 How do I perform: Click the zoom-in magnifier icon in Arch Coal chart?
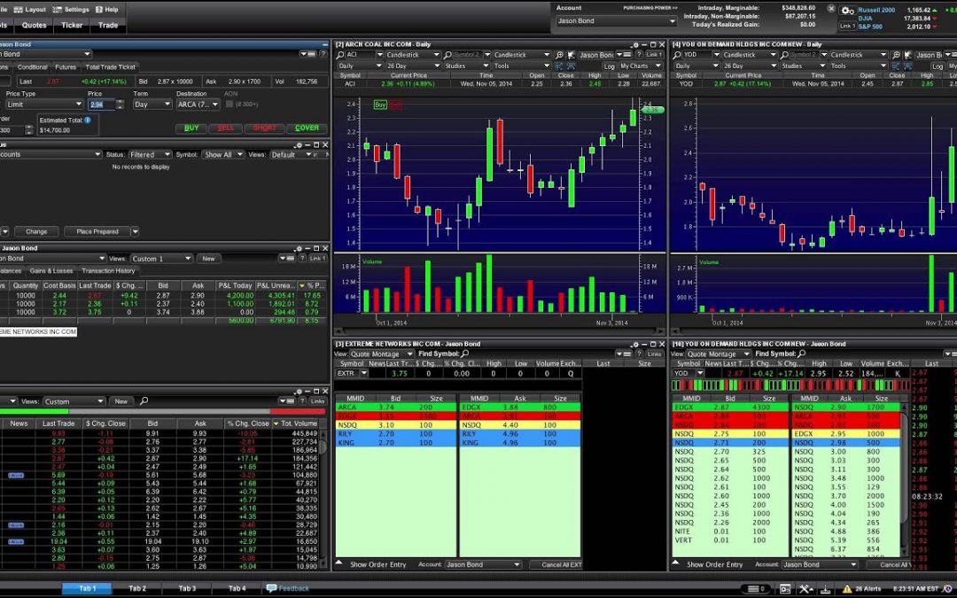(x=559, y=55)
